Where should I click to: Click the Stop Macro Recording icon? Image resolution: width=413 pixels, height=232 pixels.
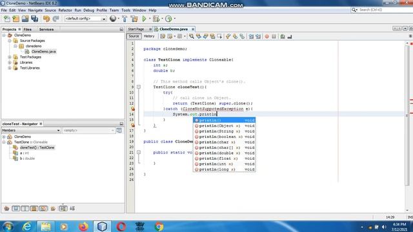point(274,36)
